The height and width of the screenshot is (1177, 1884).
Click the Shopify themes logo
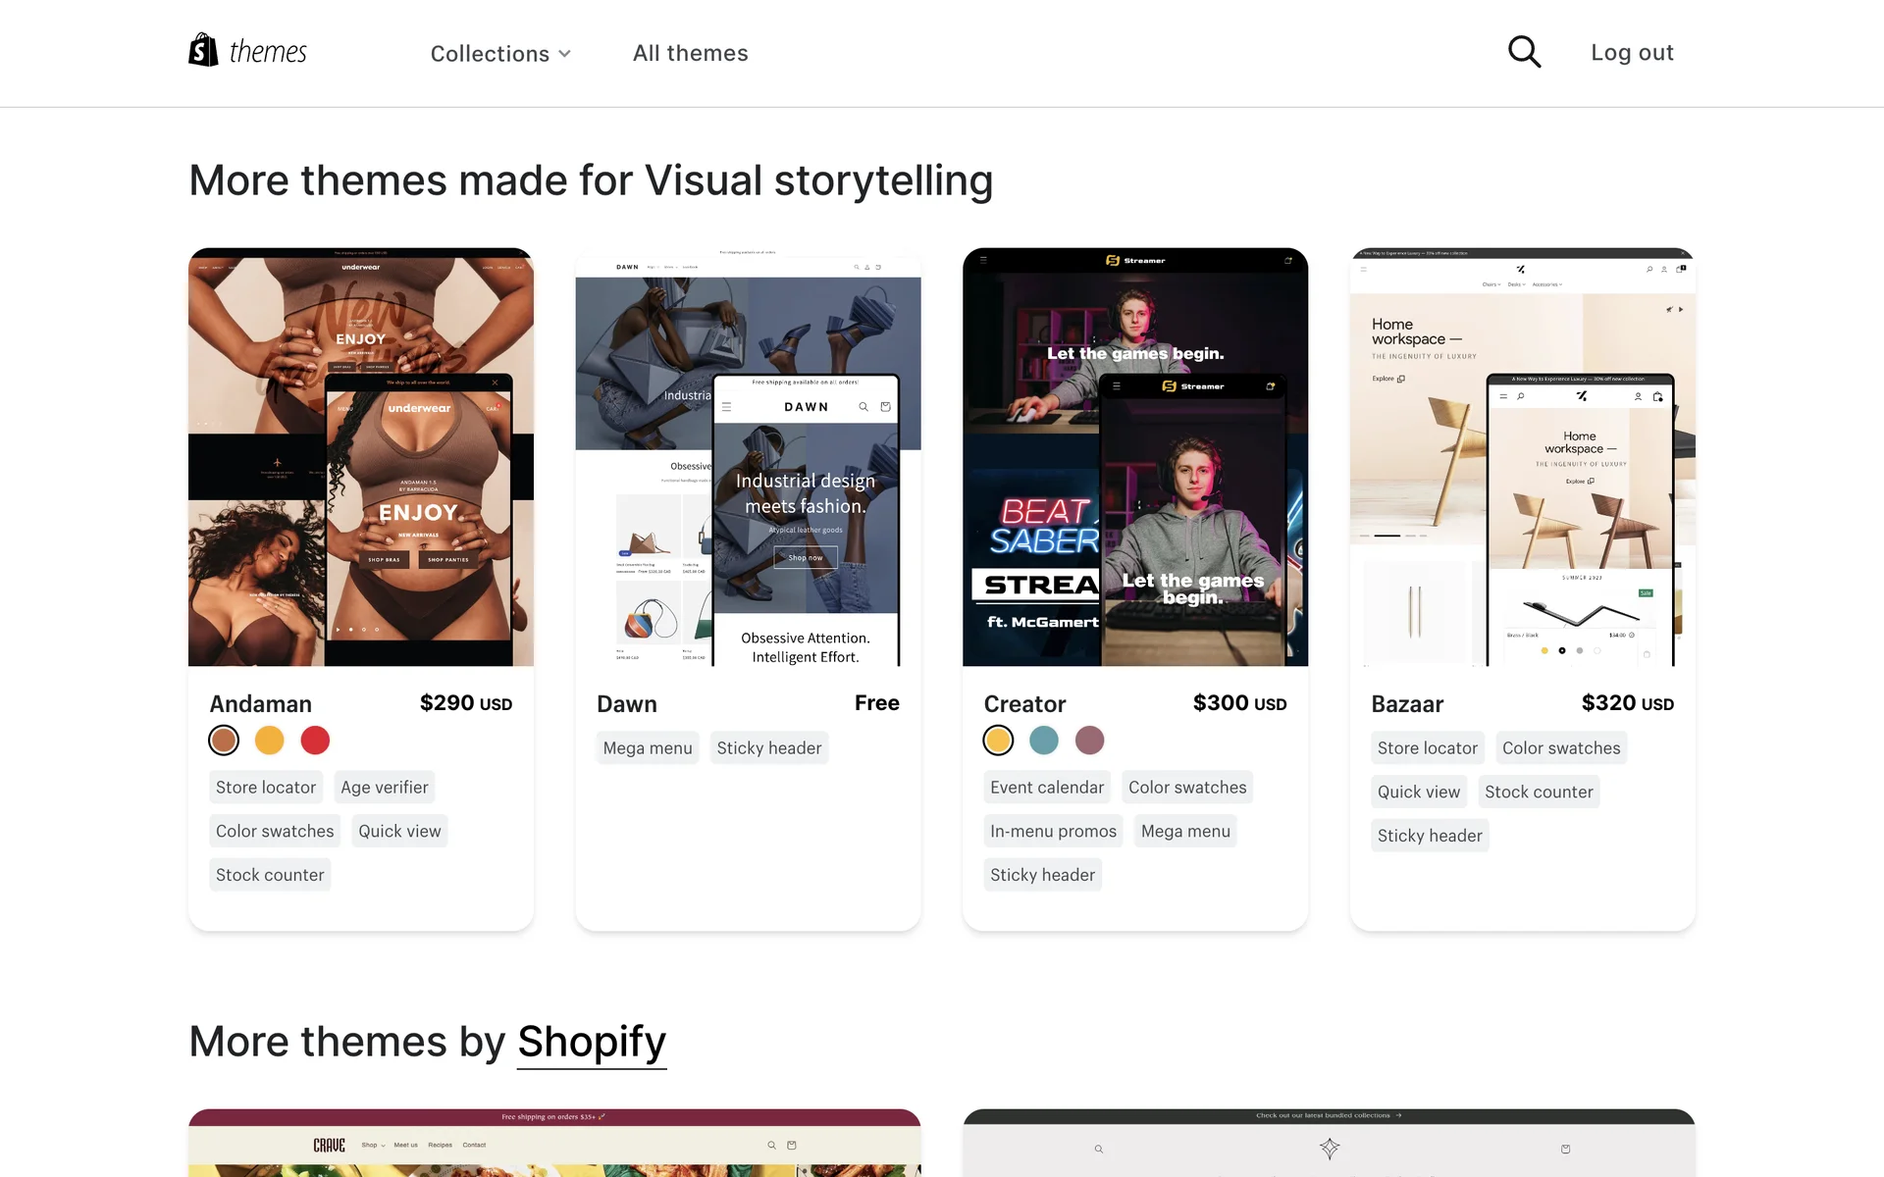pyautogui.click(x=247, y=51)
